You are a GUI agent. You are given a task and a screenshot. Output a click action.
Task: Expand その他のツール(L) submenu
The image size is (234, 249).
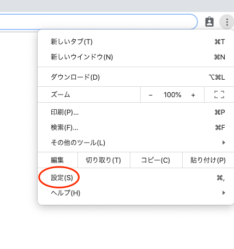pyautogui.click(x=136, y=143)
